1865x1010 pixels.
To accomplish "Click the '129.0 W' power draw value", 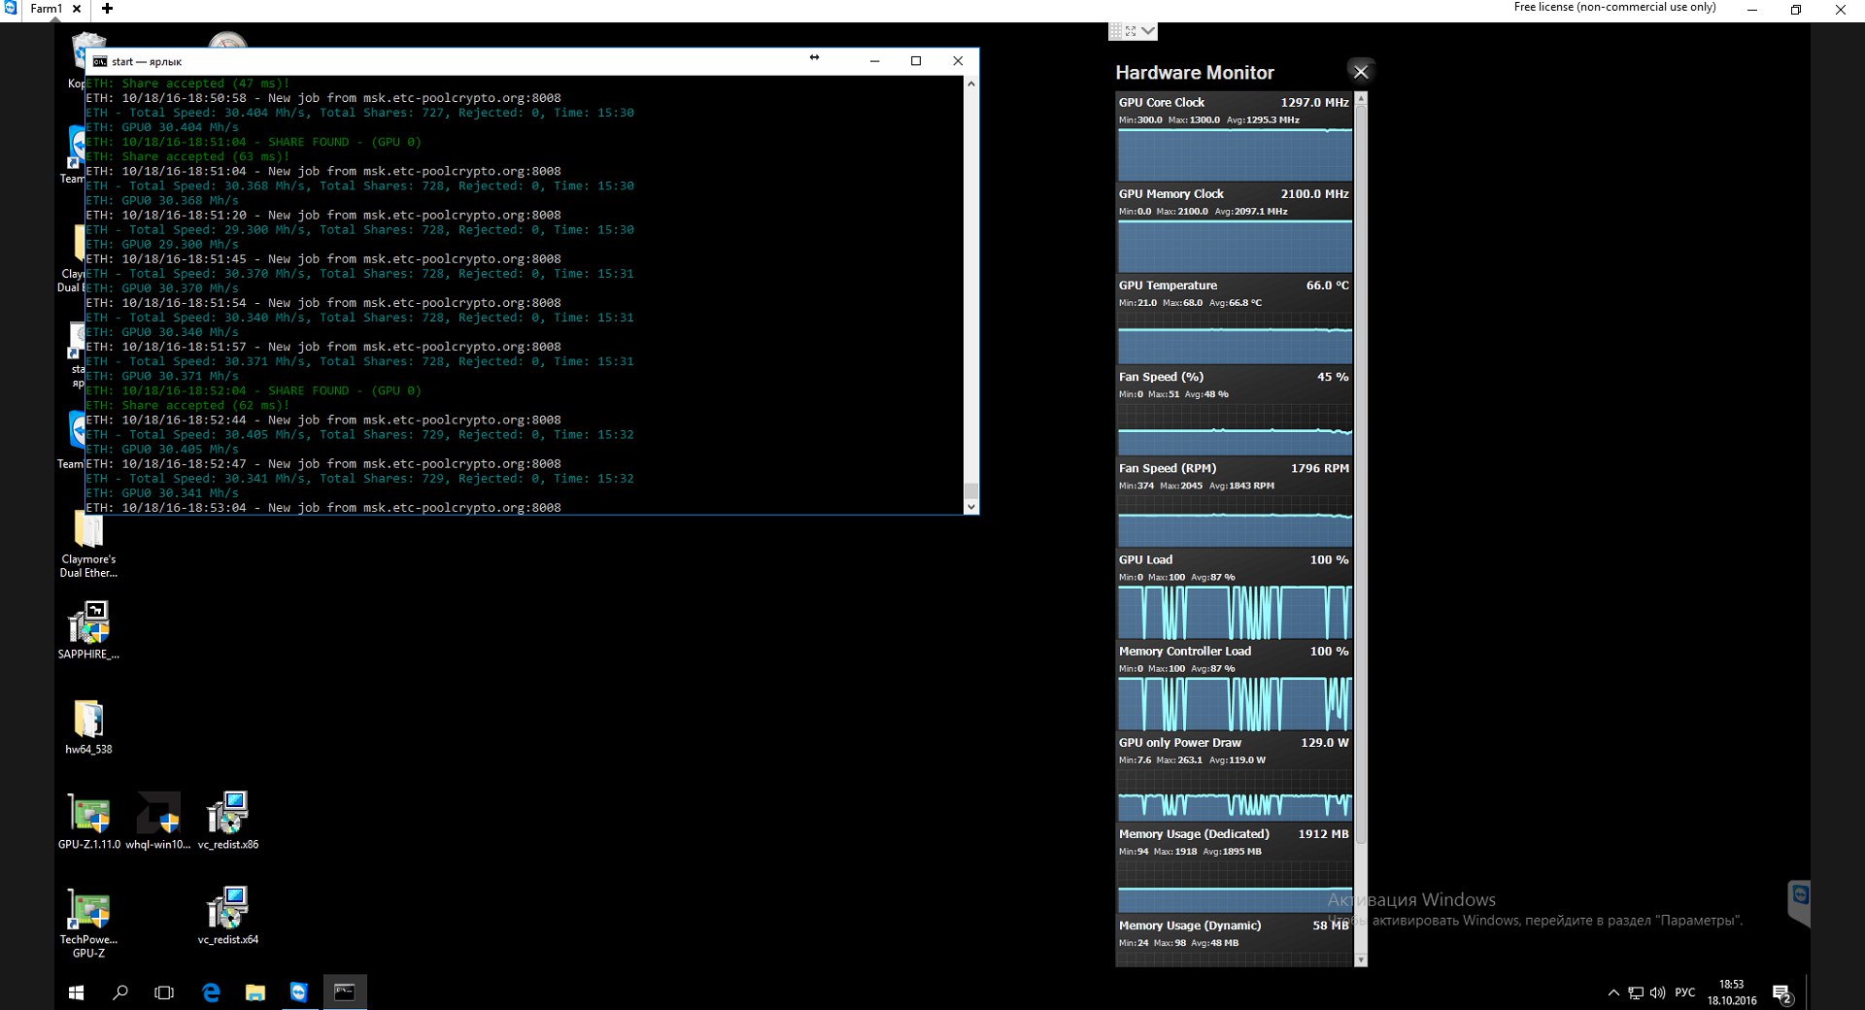I will tap(1325, 743).
